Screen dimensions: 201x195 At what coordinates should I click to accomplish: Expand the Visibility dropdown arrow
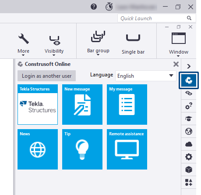click(54, 55)
